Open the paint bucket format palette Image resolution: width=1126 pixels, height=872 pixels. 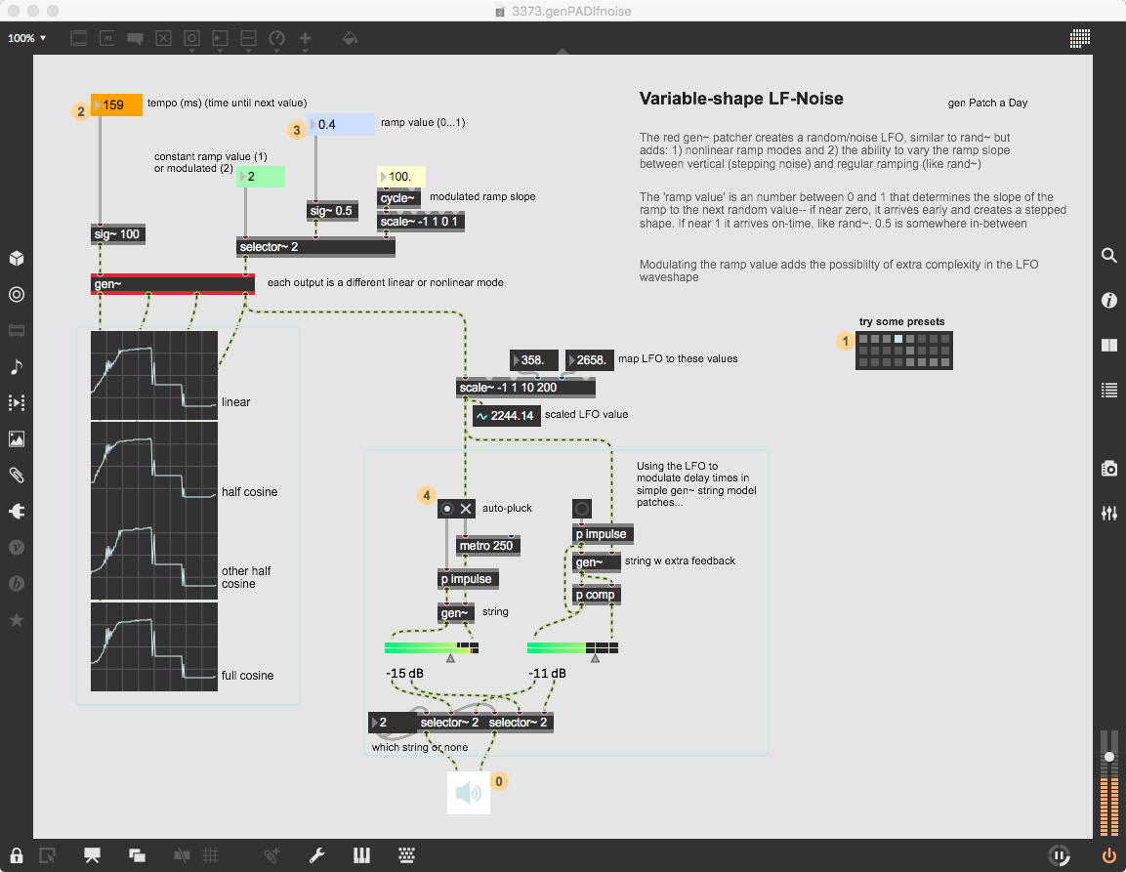coord(350,38)
